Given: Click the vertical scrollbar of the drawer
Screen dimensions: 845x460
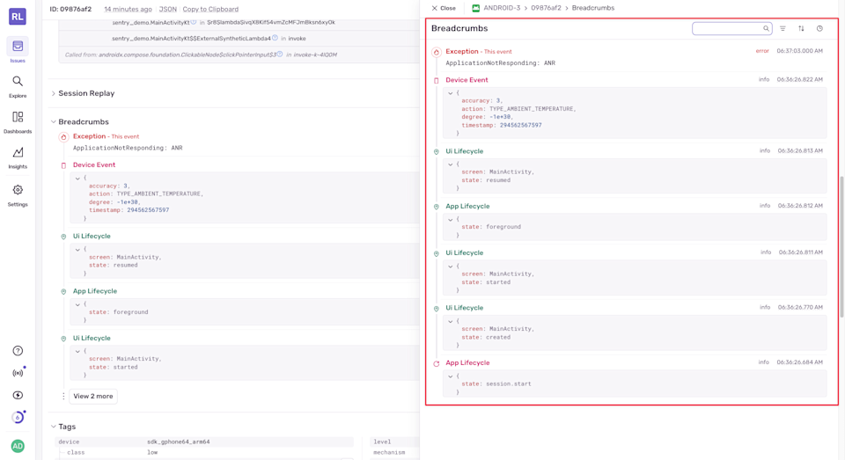Looking at the screenshot, I should tap(841, 246).
